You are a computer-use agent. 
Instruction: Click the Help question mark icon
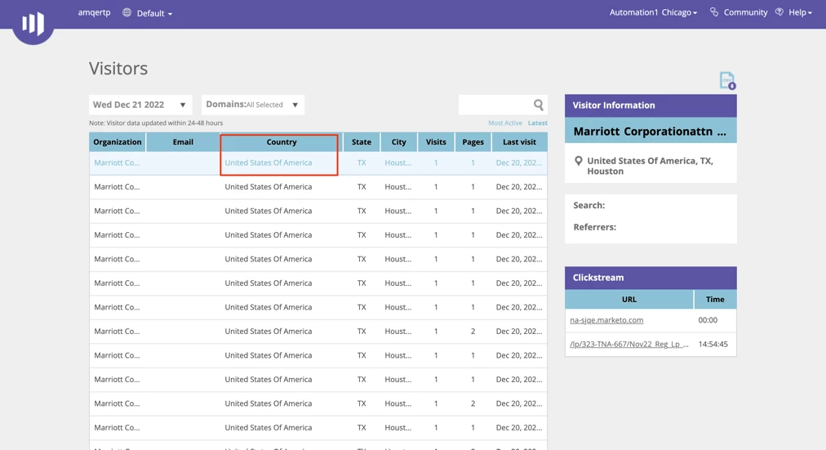tap(779, 12)
